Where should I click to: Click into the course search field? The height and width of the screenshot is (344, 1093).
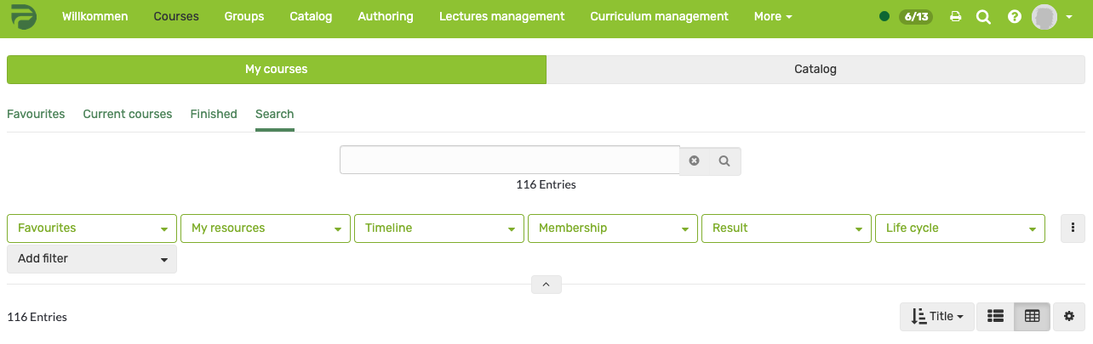point(509,161)
